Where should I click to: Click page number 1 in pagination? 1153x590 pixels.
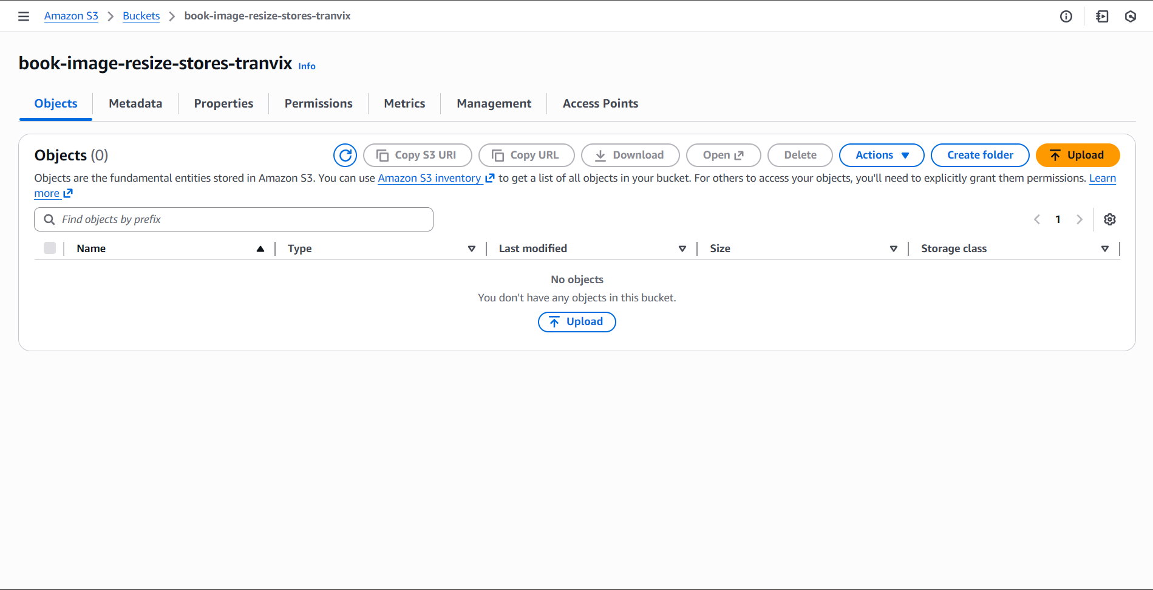click(1058, 219)
